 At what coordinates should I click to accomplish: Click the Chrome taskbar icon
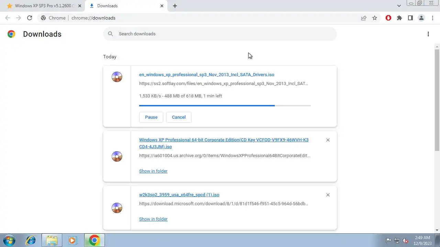(95, 240)
